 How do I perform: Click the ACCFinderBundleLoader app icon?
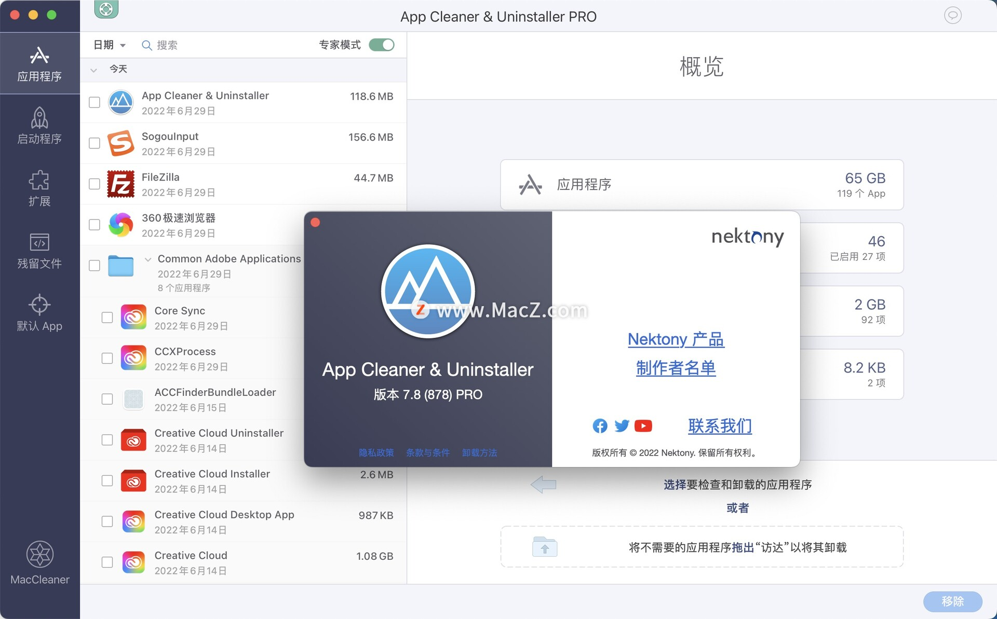(134, 399)
